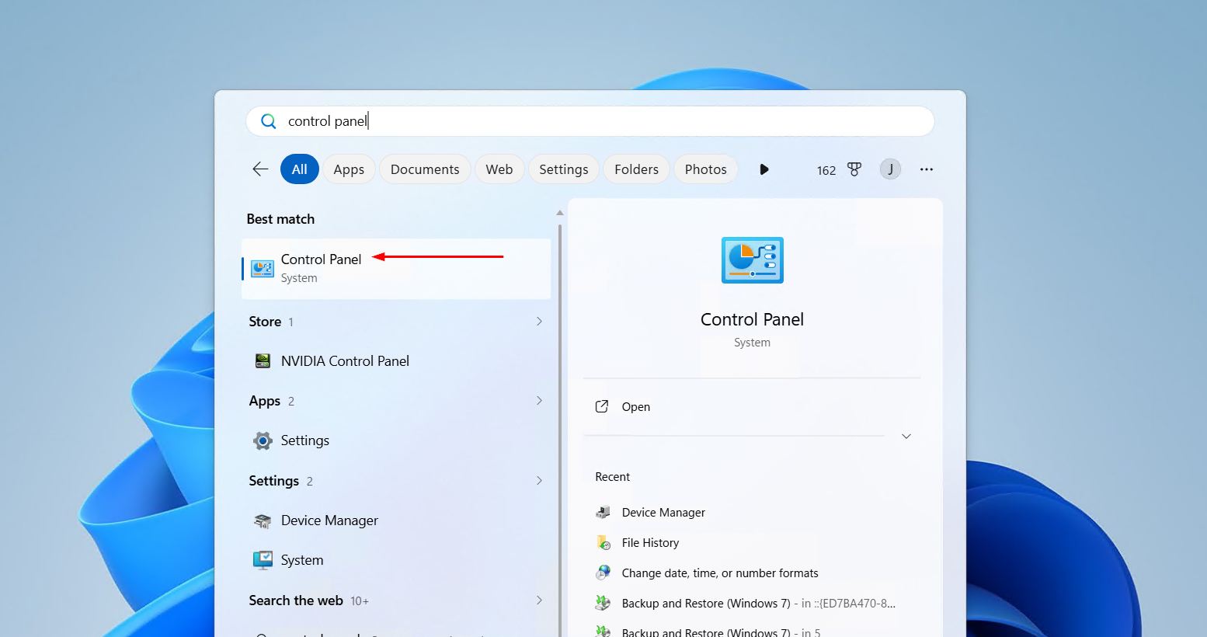
Task: Click the Open external link icon
Action: (602, 407)
